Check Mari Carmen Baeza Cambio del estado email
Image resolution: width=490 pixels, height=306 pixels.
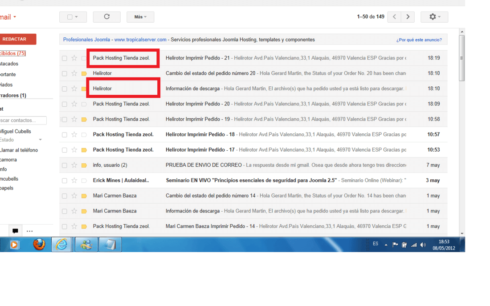[65, 196]
